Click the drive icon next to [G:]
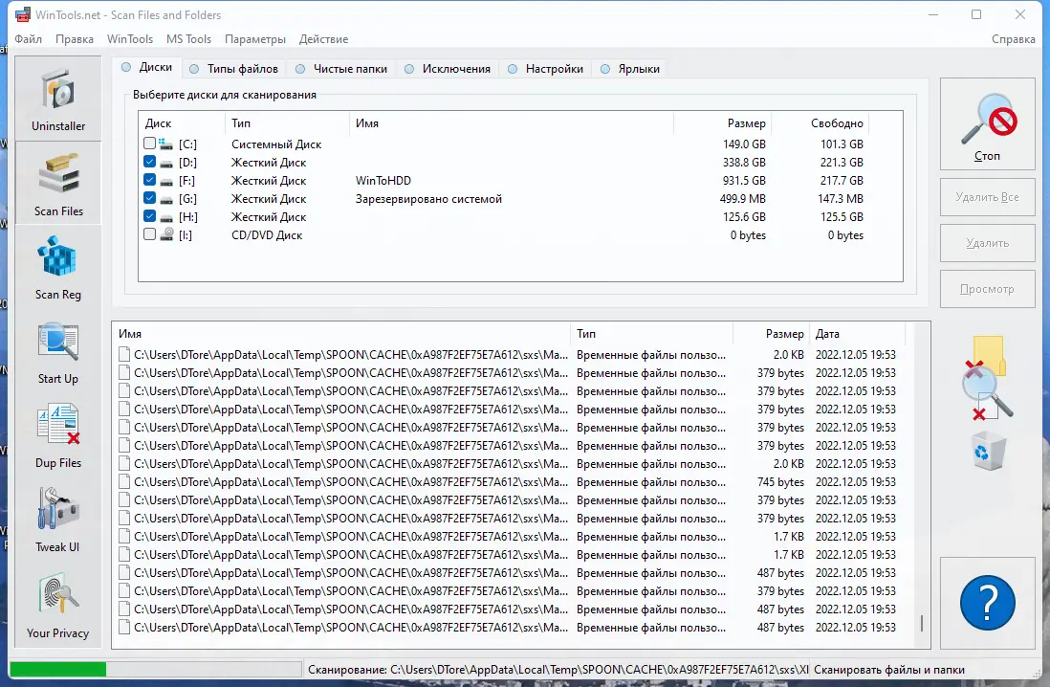1050x687 pixels. pyautogui.click(x=166, y=199)
